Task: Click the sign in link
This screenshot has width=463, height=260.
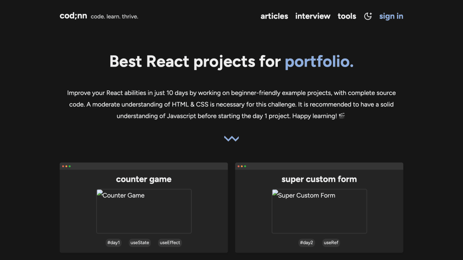Action: (391, 16)
